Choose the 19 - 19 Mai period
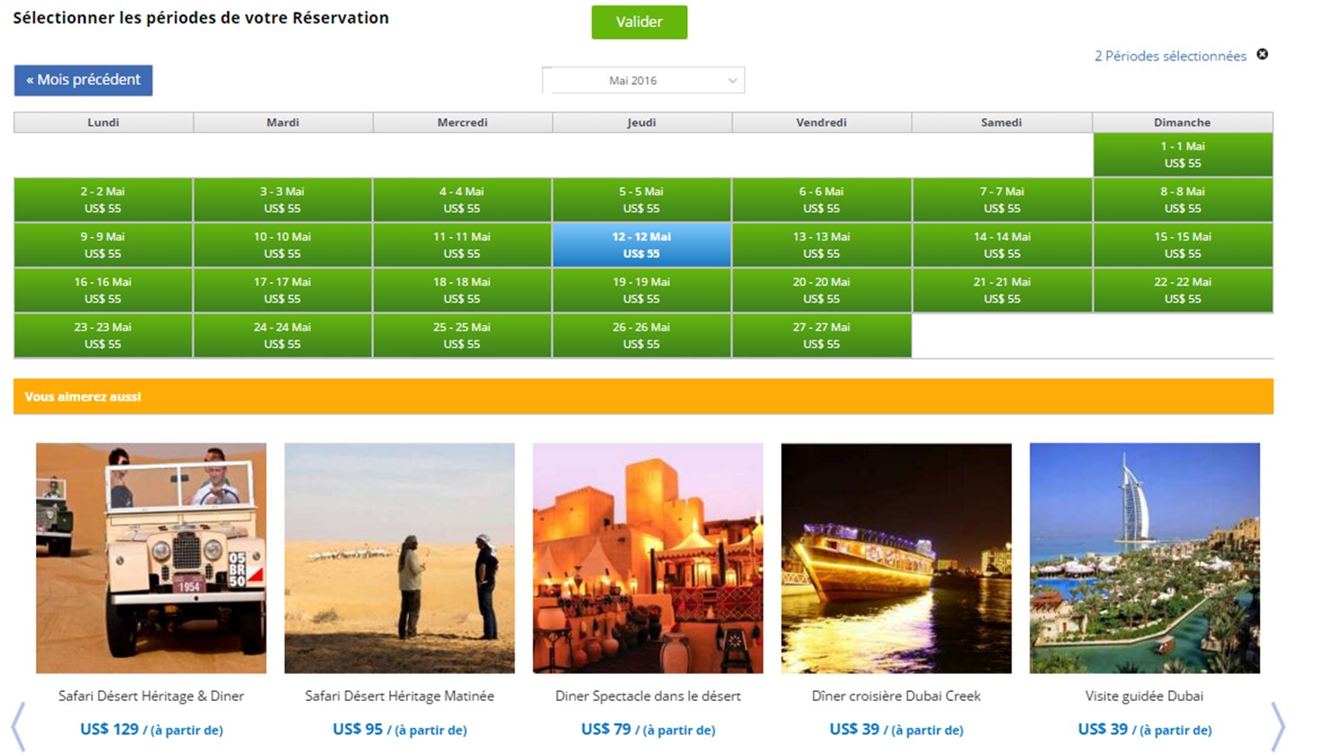Viewport: 1325px width, 754px height. pos(641,290)
